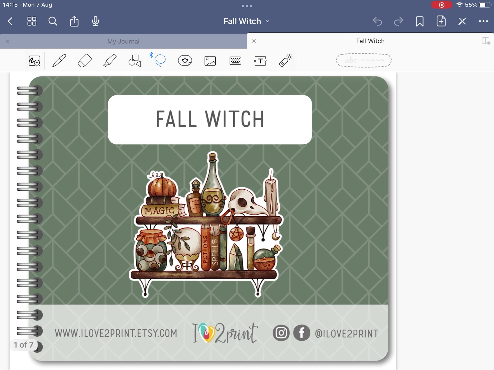The image size is (494, 370).
Task: Redo the last action
Action: click(x=398, y=21)
